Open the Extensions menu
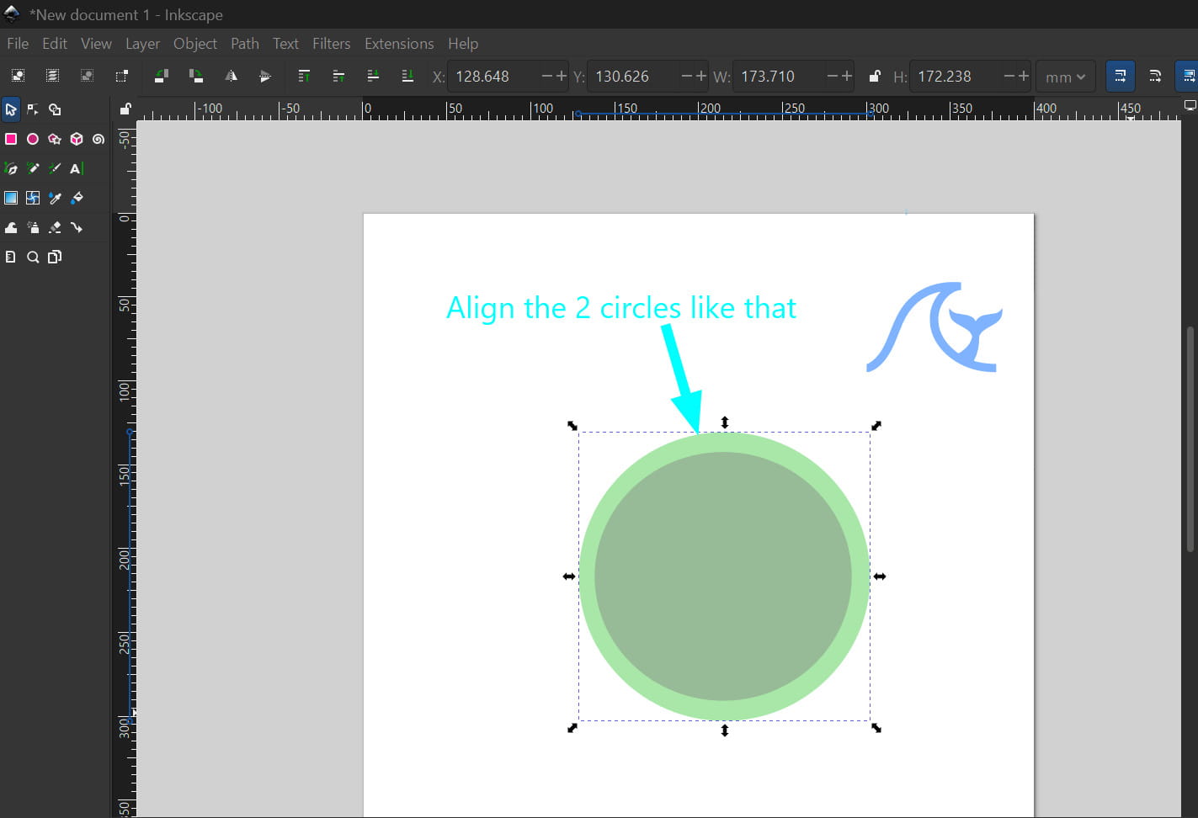The width and height of the screenshot is (1198, 818). tap(399, 44)
